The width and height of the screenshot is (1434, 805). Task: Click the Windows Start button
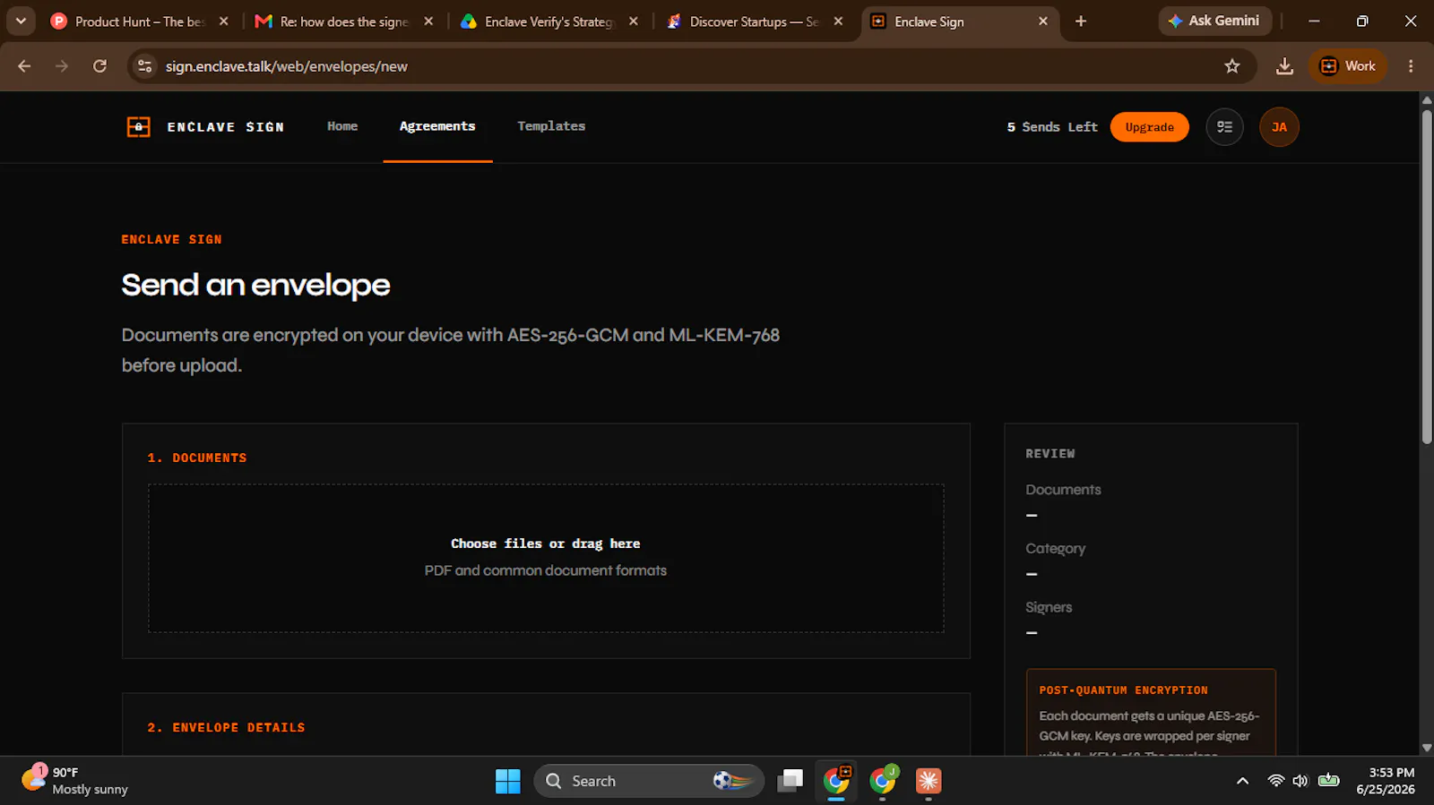tap(507, 781)
